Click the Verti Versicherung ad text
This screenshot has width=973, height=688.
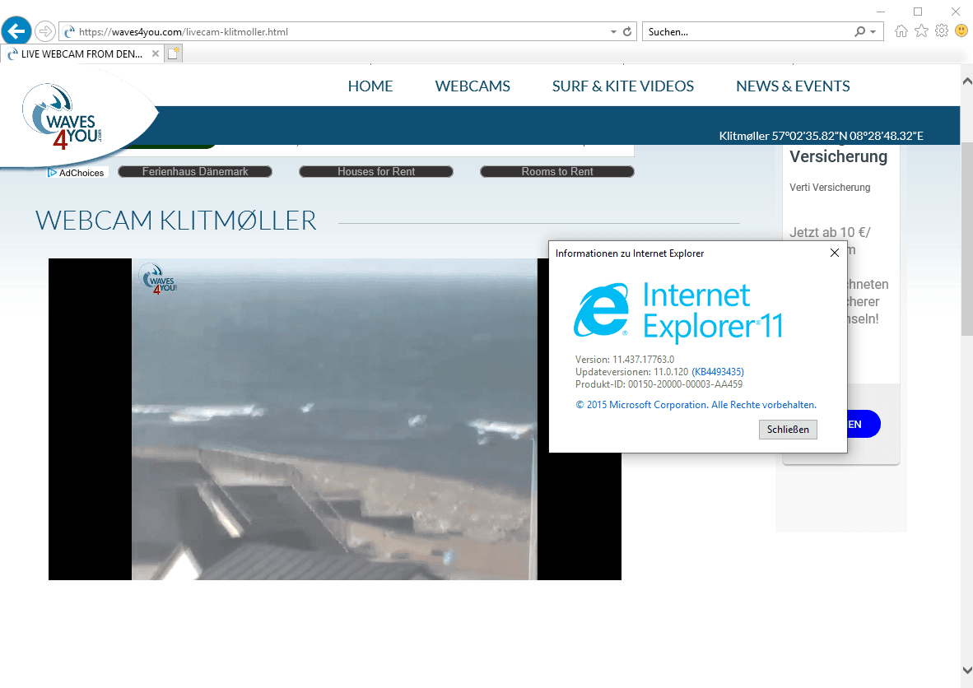(x=830, y=188)
